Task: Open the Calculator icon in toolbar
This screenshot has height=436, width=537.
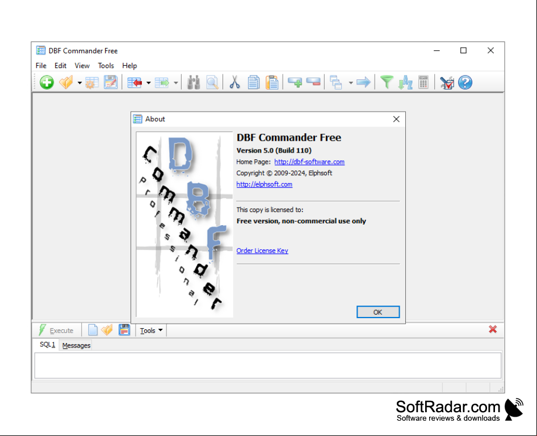Action: click(423, 82)
